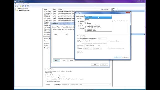
Task: Switch to the General tab in Create Task
Action: [54, 27]
